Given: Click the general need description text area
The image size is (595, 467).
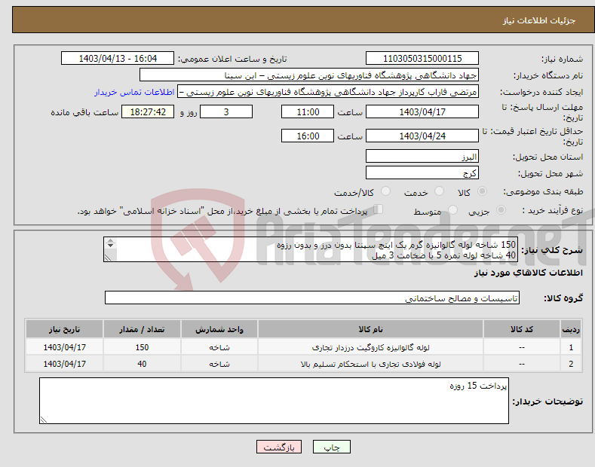Looking at the screenshot, I should tap(311, 249).
